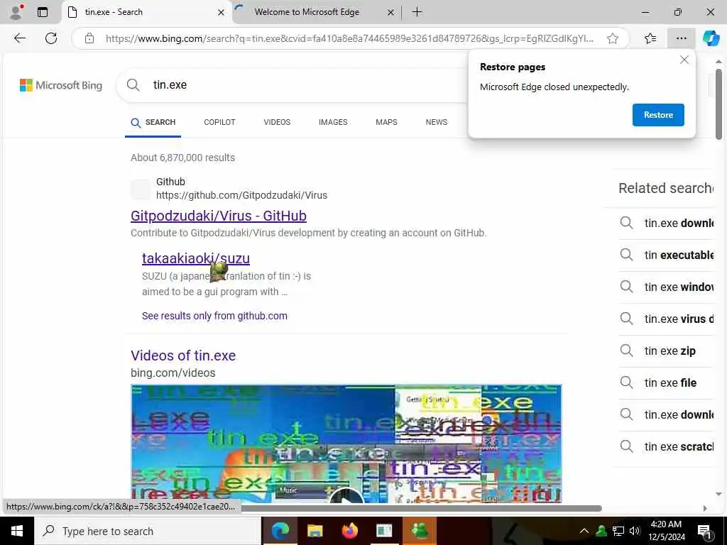
Task: Select related search tin exe file
Action: pos(666,383)
